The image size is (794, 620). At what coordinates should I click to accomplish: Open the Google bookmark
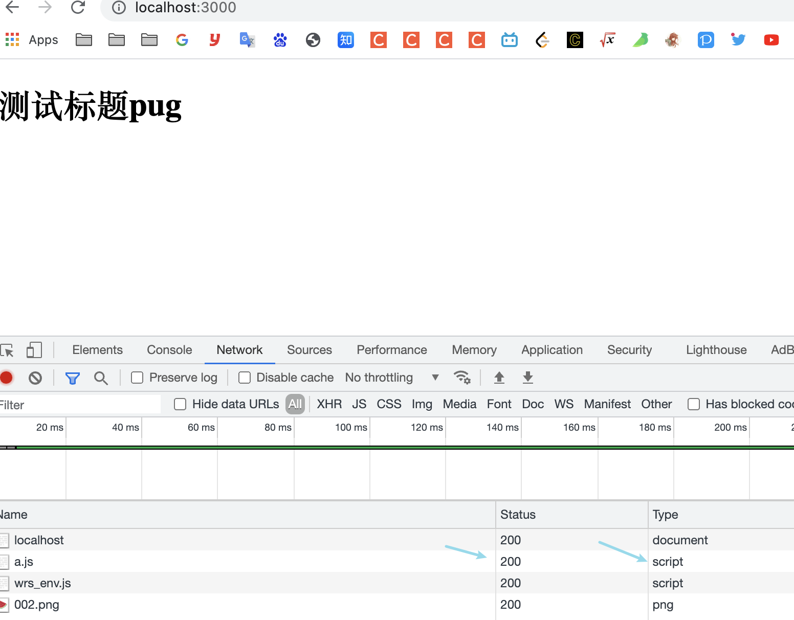tap(182, 39)
